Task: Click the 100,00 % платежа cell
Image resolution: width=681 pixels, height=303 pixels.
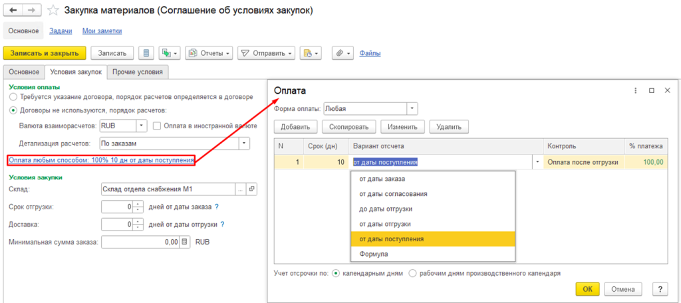Action: pyautogui.click(x=646, y=162)
